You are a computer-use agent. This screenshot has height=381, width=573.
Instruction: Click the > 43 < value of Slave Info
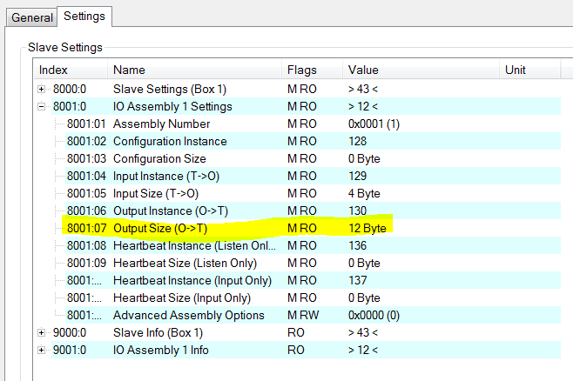pos(363,332)
